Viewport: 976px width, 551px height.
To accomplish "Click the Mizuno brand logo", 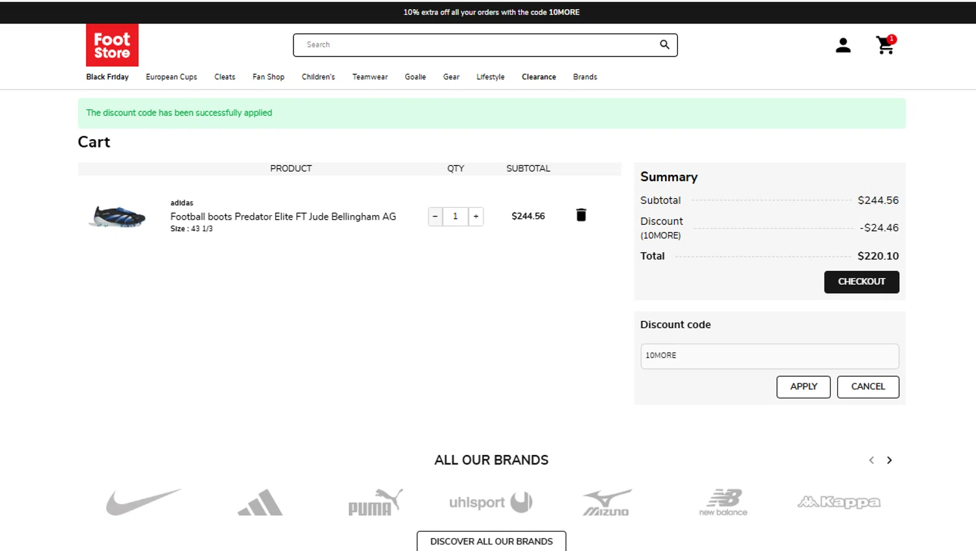I will [x=606, y=502].
